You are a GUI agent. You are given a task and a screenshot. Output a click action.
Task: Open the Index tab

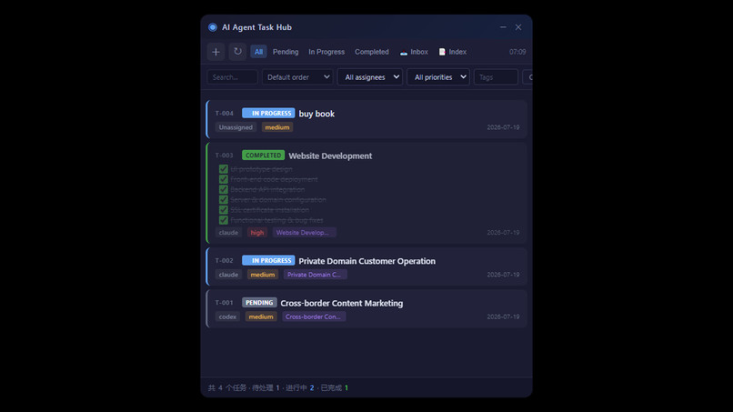(453, 52)
